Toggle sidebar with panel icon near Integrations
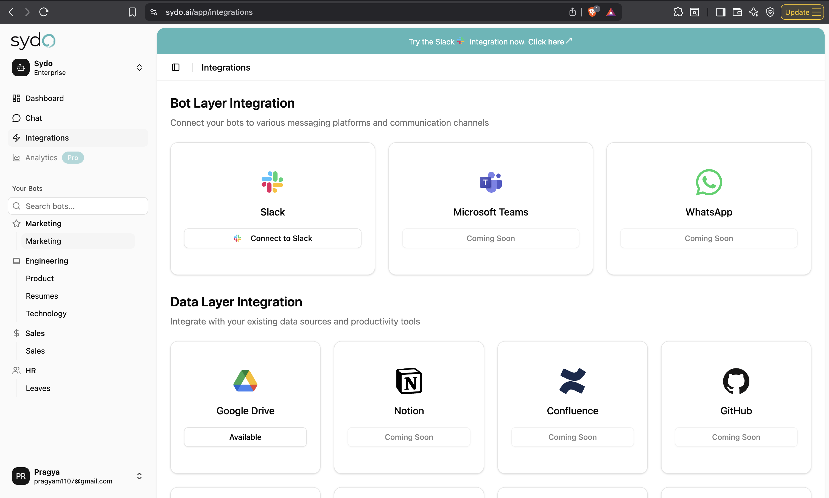The image size is (829, 498). click(x=175, y=68)
